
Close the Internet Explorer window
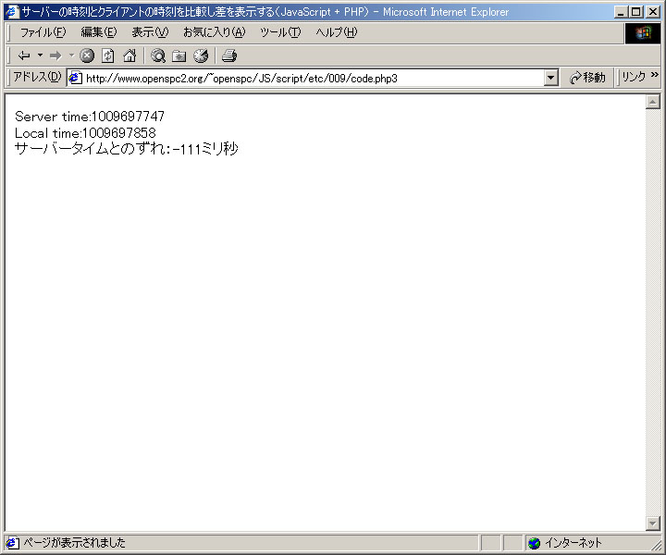(x=653, y=12)
